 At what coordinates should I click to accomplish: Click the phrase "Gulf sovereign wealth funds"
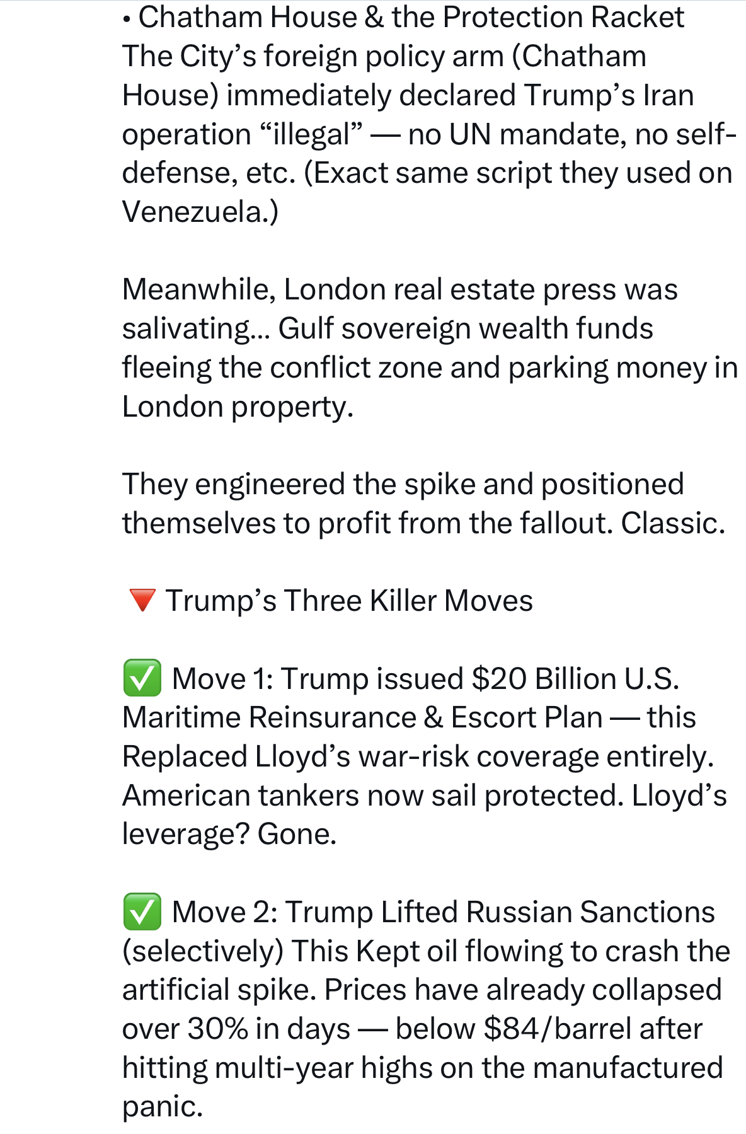tap(466, 328)
